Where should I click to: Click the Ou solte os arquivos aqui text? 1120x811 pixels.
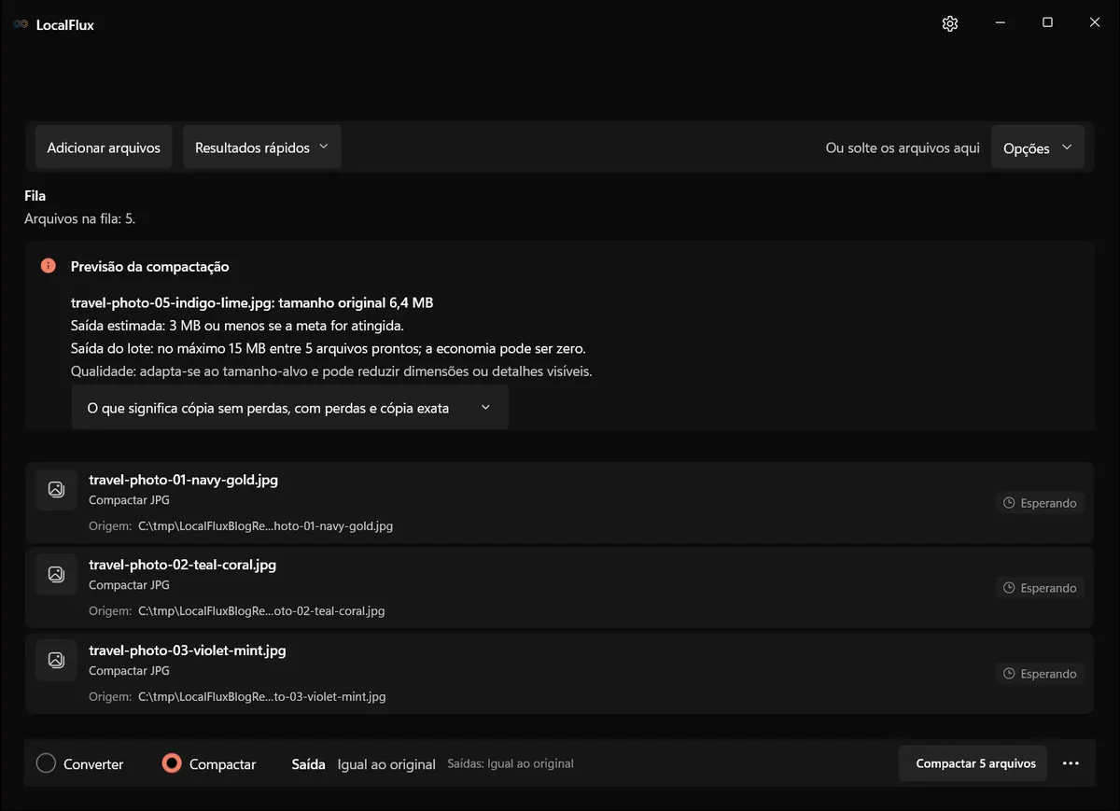[x=903, y=147]
